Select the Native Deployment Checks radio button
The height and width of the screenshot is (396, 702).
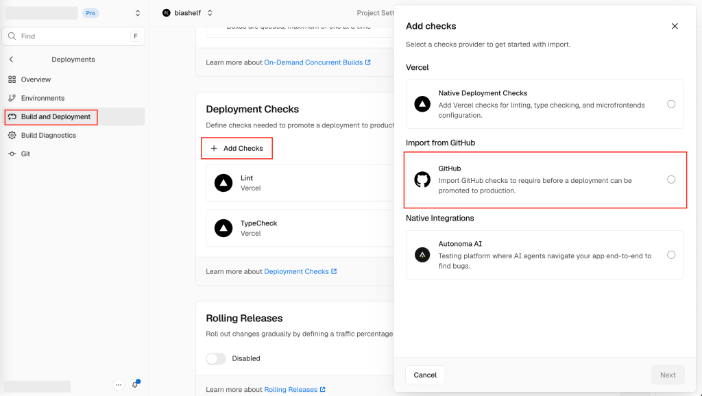point(671,104)
